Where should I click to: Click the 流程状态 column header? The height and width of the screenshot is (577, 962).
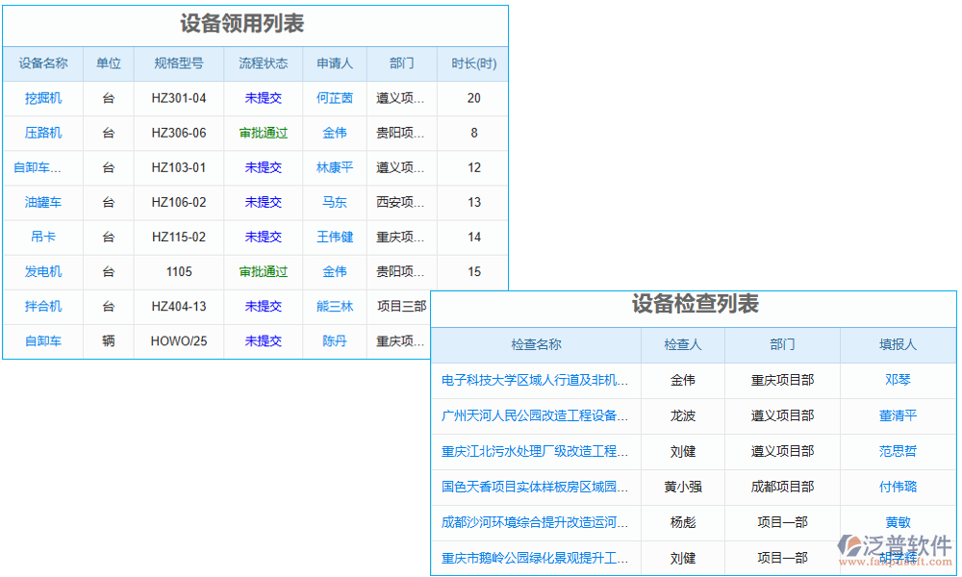coord(263,63)
